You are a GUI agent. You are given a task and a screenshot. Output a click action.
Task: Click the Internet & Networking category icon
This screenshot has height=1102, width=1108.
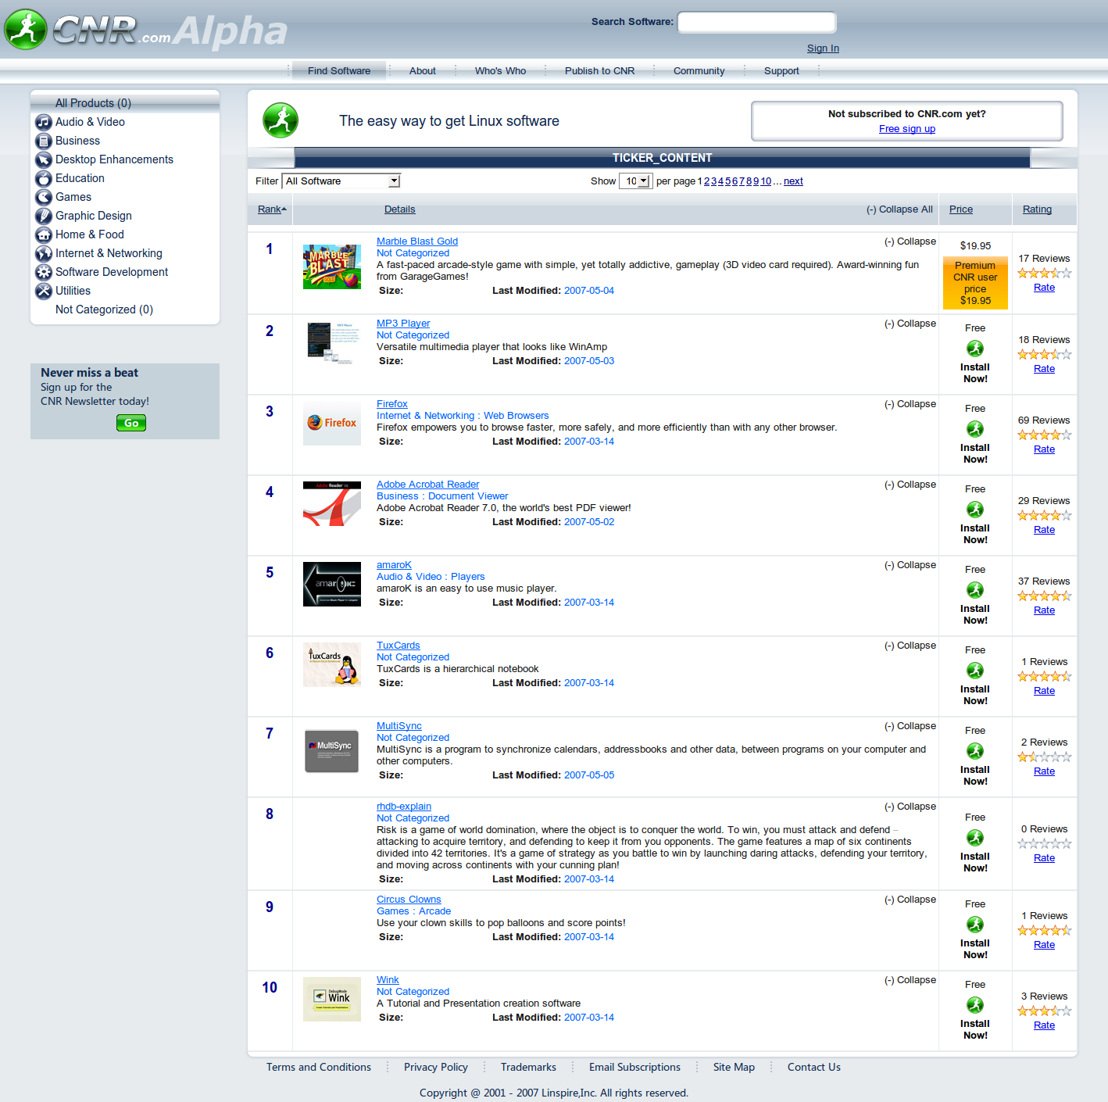point(44,253)
